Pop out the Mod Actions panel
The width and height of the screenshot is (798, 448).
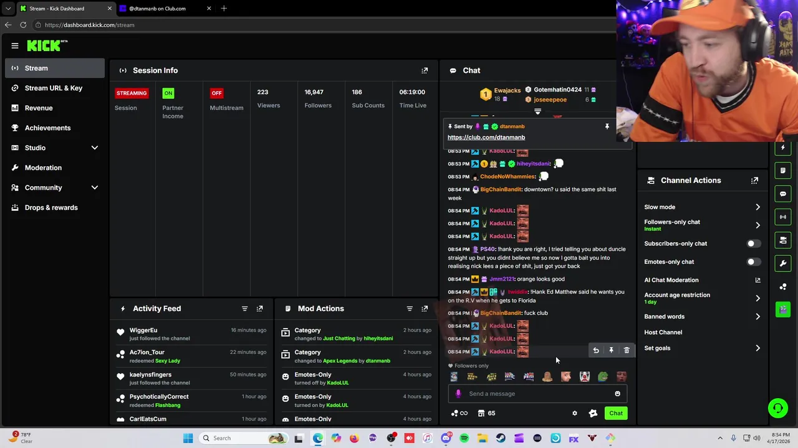point(425,309)
